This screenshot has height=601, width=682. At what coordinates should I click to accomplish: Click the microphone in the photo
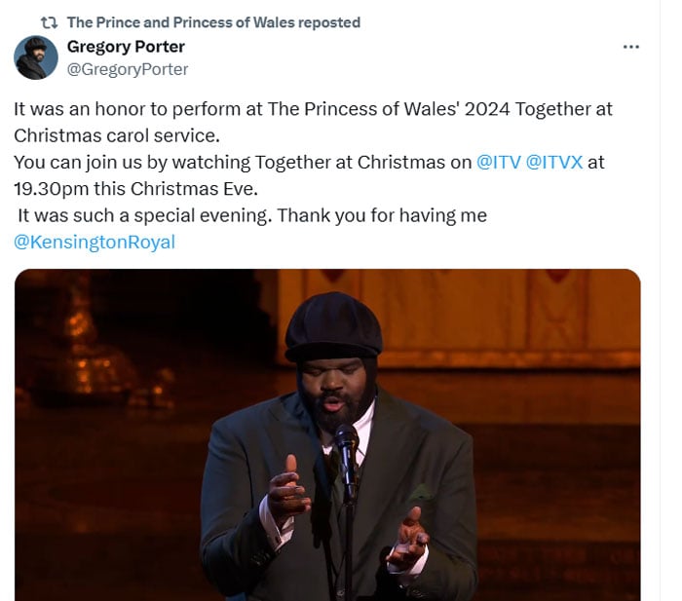coord(346,442)
